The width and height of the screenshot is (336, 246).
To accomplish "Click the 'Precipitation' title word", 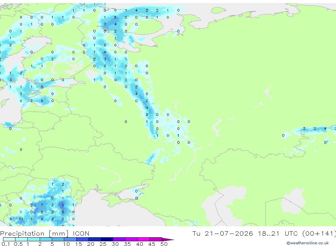I will (x=22, y=234).
